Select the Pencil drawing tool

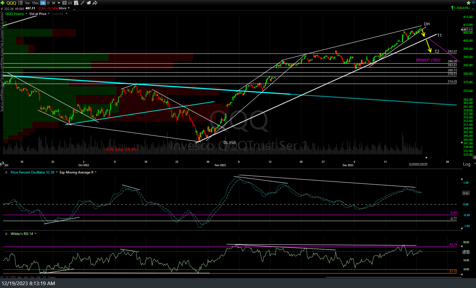[82, 3]
